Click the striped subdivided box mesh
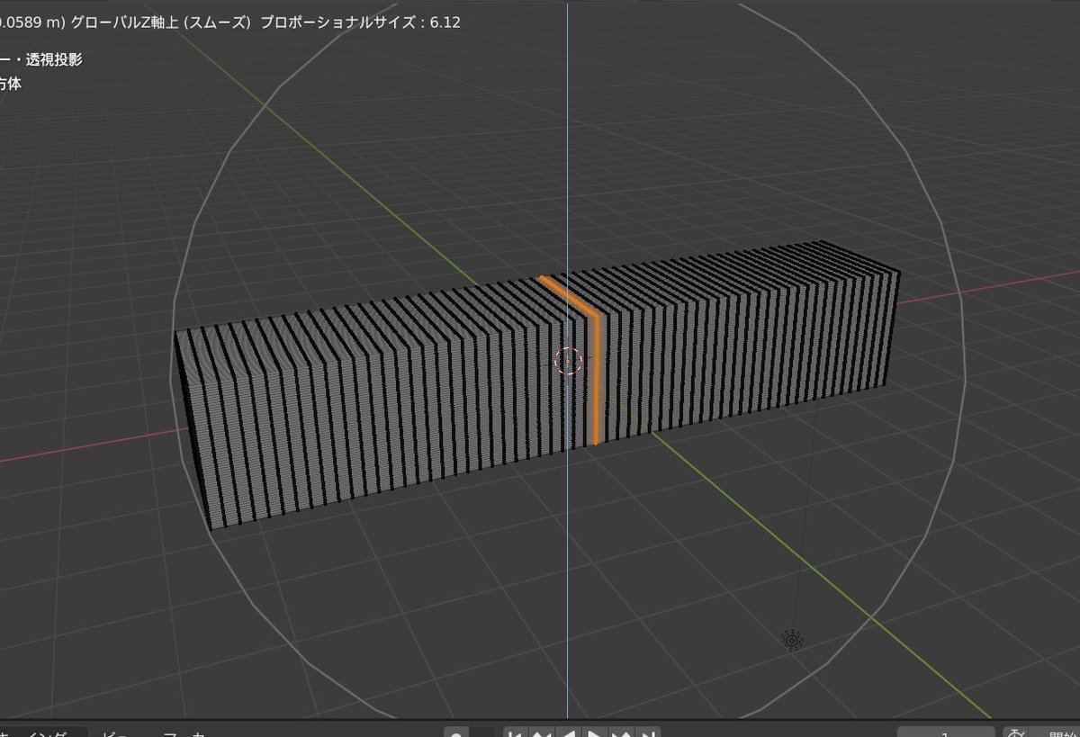1080x737 pixels. (536, 385)
